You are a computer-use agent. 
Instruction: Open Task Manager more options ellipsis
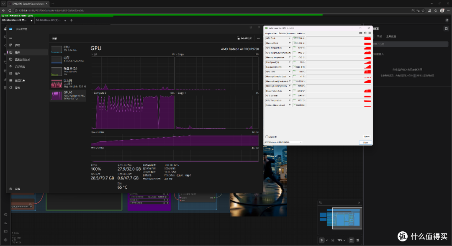pos(259,38)
